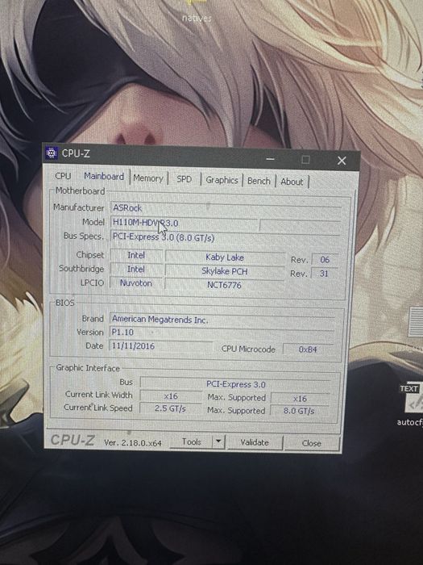Expand the Tools dropdown arrow
Viewport: 423px width, 565px height.
(218, 442)
